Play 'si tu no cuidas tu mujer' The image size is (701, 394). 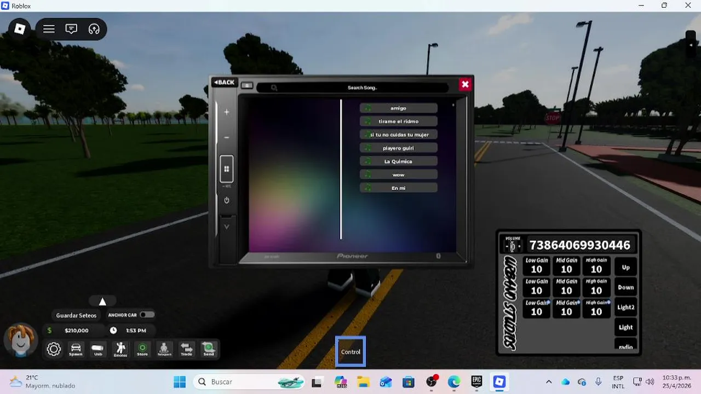coord(399,135)
